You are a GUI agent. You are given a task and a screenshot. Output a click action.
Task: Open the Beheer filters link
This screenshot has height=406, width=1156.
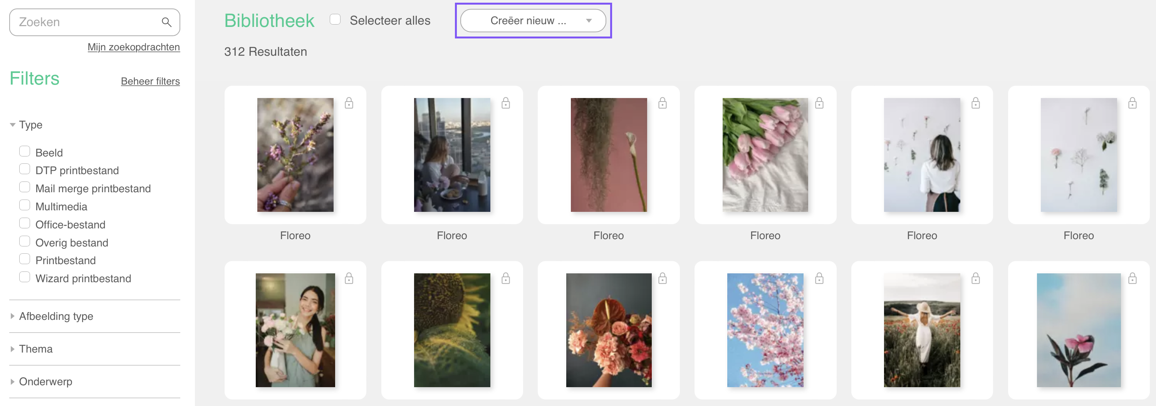point(150,81)
